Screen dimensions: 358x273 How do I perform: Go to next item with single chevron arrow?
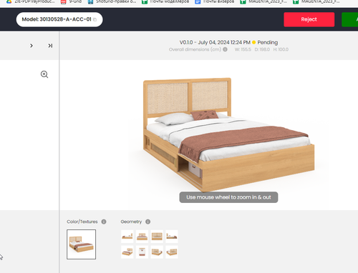click(32, 46)
